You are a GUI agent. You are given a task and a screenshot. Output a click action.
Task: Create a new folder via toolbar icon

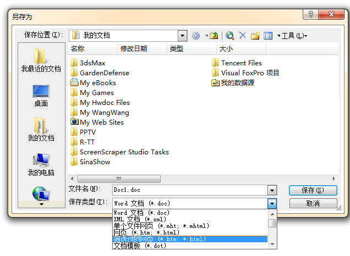tap(255, 36)
